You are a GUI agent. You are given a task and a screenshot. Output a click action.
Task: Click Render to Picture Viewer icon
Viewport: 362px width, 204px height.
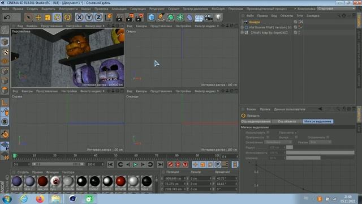(130, 18)
